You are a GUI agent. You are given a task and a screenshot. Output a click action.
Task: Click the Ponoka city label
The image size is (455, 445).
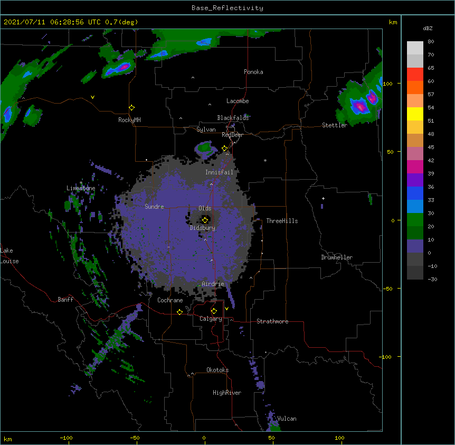click(253, 72)
